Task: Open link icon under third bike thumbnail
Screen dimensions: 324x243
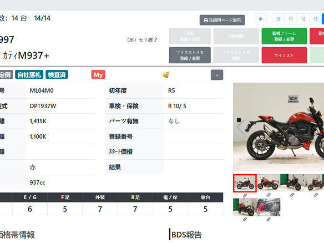Action: tap(292, 195)
